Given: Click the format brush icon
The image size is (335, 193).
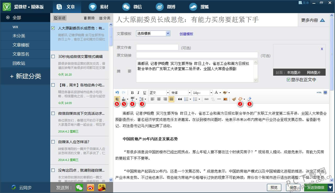Looking at the screenshot, I should tap(234, 99).
